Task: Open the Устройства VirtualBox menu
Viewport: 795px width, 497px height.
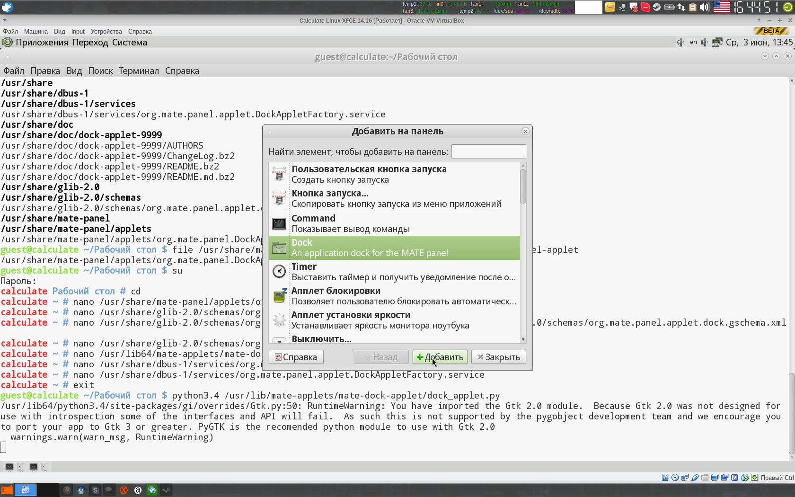Action: (106, 31)
